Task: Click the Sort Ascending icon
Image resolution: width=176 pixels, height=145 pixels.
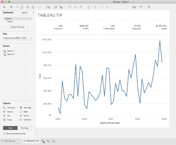Action: (75, 7)
